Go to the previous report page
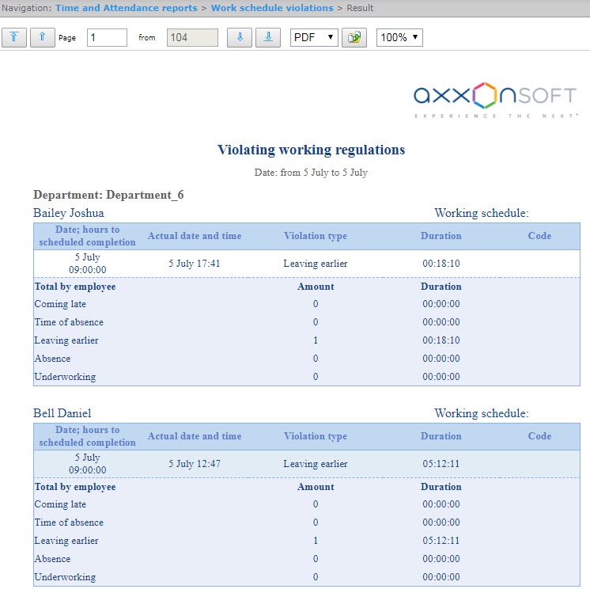This screenshot has width=590, height=589. 43,37
